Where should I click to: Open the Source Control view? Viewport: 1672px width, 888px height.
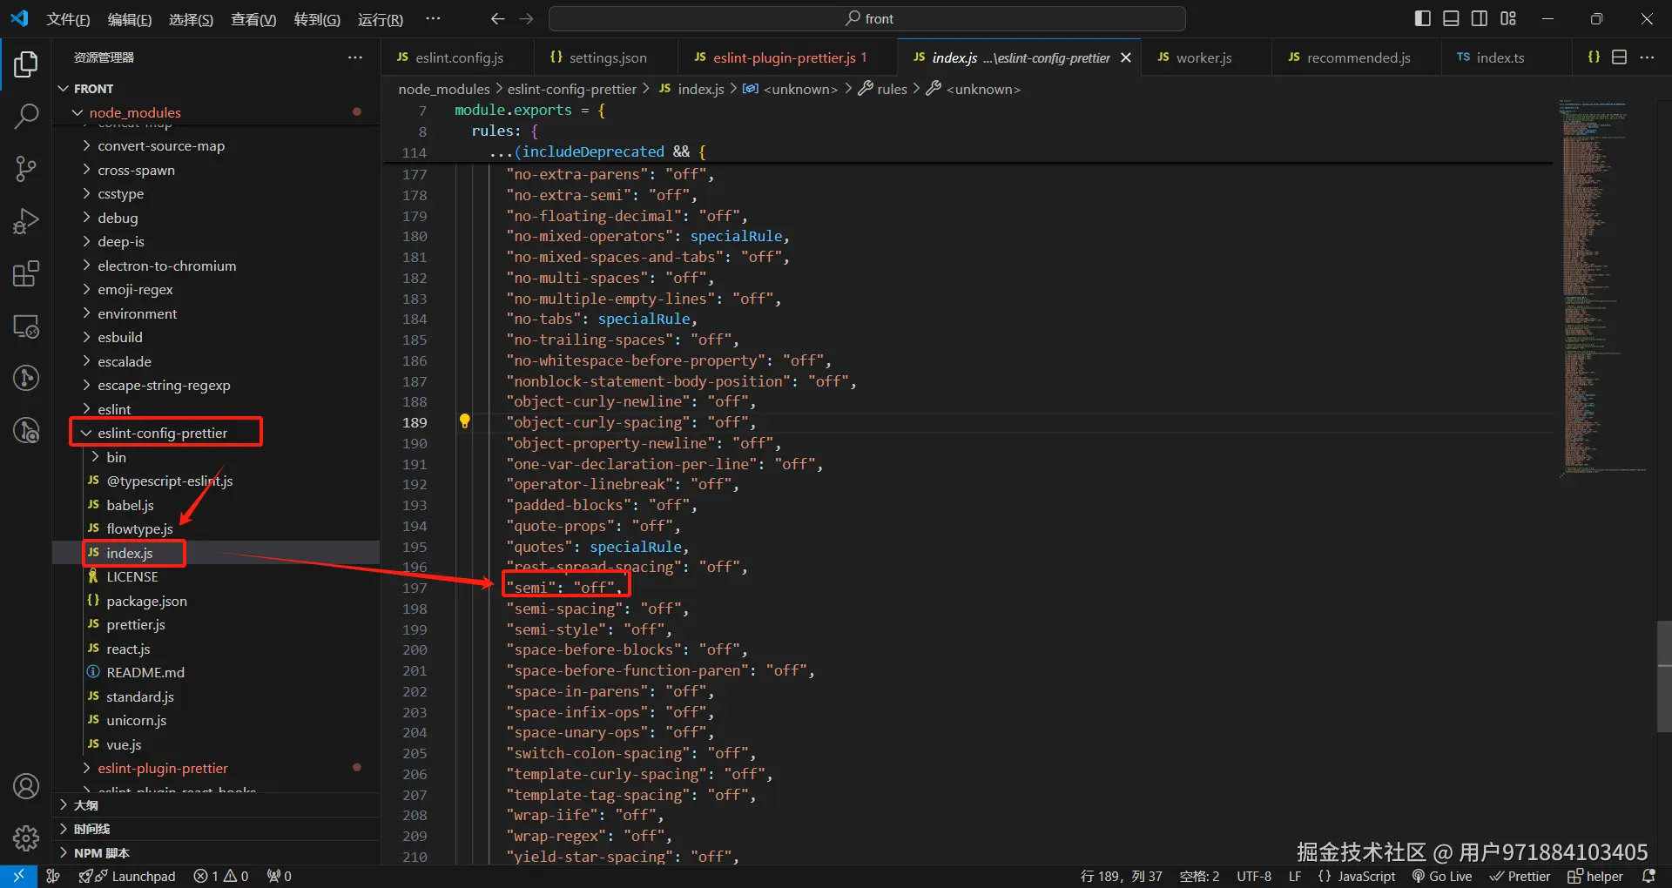(26, 169)
